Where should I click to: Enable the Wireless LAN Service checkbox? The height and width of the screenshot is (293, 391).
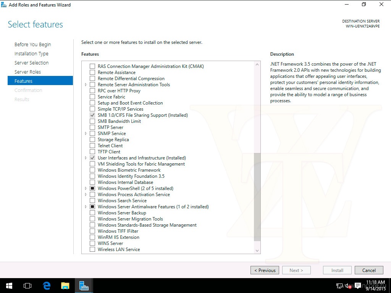pos(92,250)
